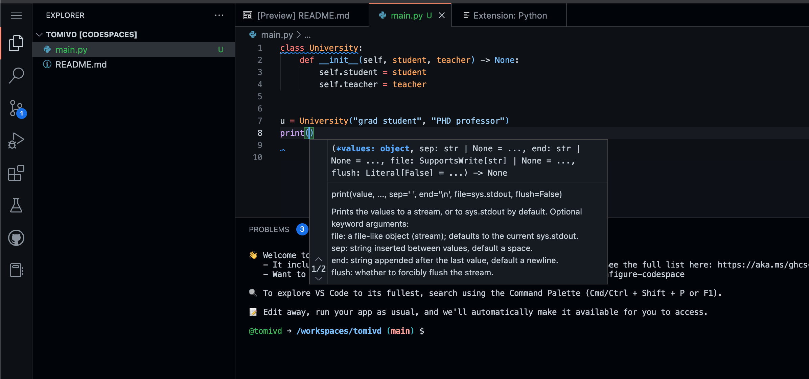Open the Testing view beaker icon
This screenshot has width=809, height=379.
pyautogui.click(x=16, y=205)
